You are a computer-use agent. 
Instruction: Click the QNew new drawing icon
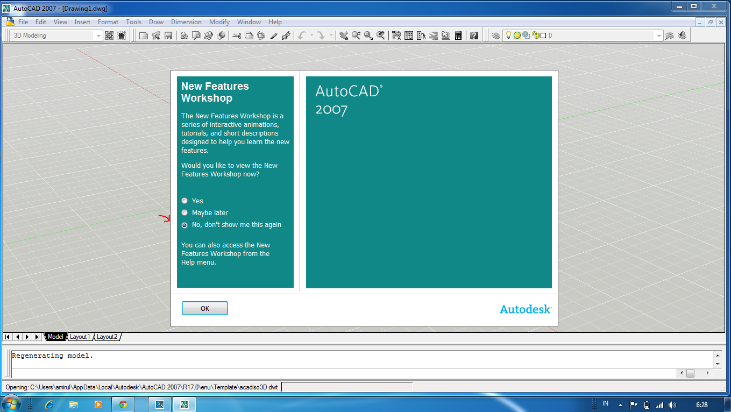coord(143,35)
